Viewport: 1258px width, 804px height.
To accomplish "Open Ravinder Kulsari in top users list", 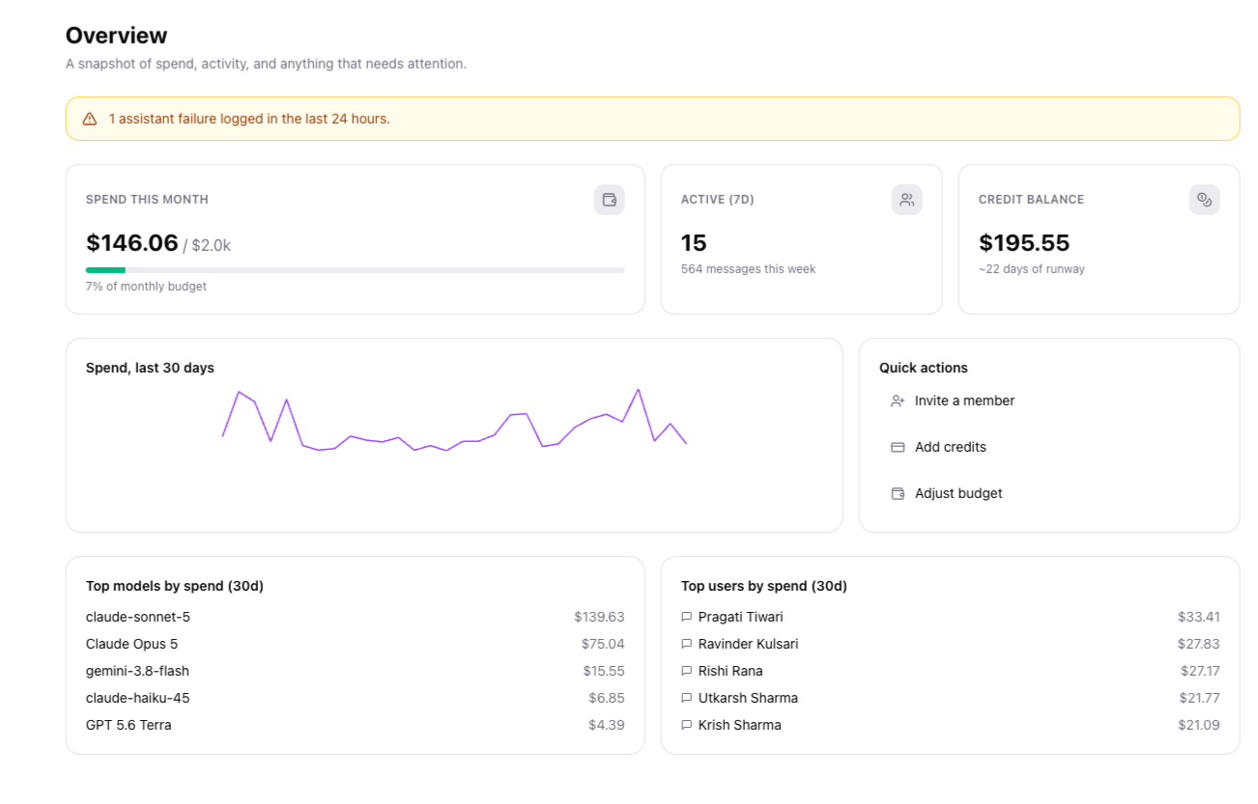I will tap(951, 644).
